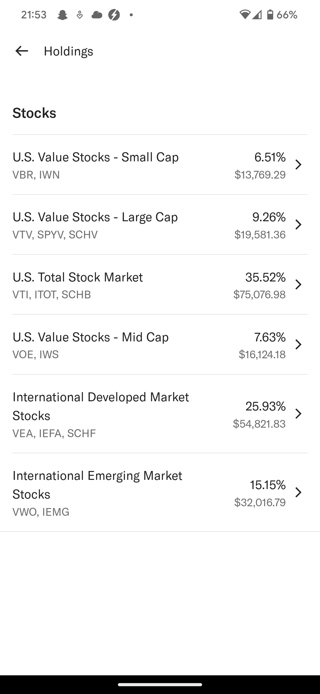Tap the download notification icon in status bar
Viewport: 320px width, 694px height.
click(79, 15)
